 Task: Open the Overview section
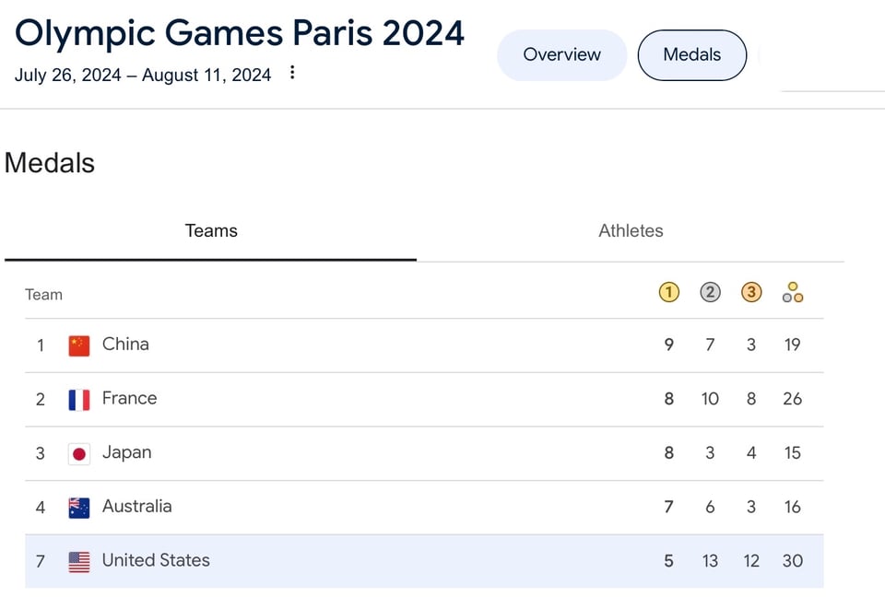coord(561,55)
